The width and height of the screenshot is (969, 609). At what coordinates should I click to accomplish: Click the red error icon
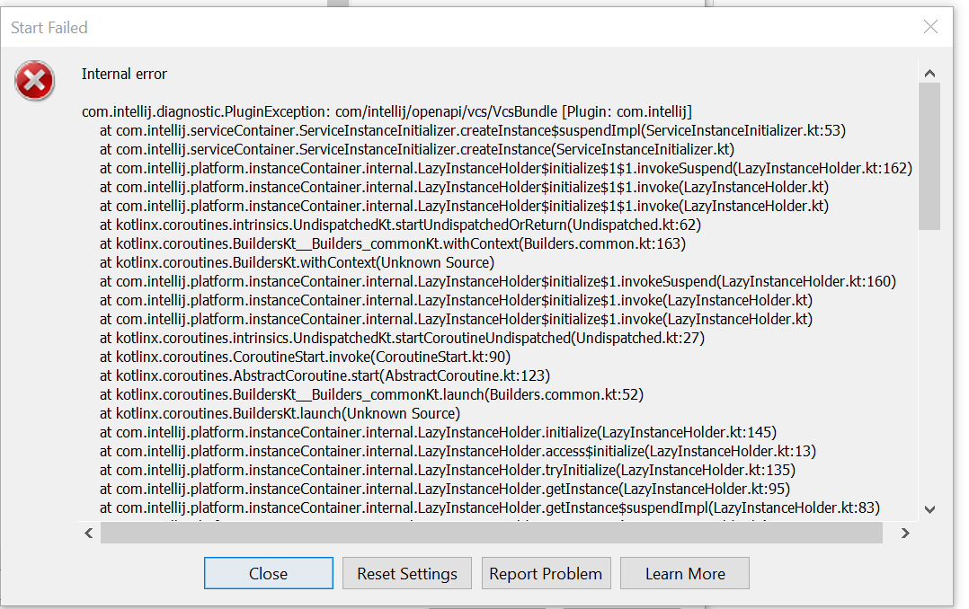click(34, 80)
